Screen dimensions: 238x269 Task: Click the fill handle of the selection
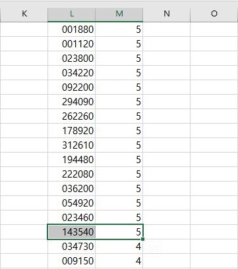pos(143,239)
